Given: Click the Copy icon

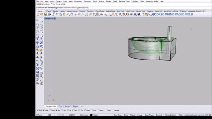Looking at the screenshot, I should tap(61, 14).
